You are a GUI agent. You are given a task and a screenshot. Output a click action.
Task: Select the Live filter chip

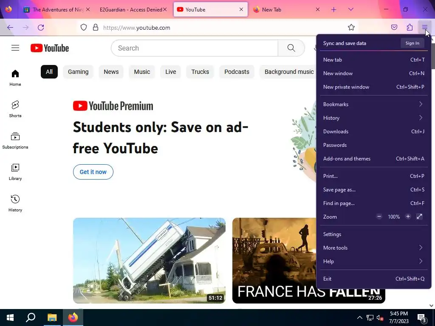click(x=171, y=72)
